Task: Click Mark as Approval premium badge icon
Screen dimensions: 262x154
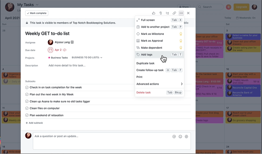Action: point(181,41)
